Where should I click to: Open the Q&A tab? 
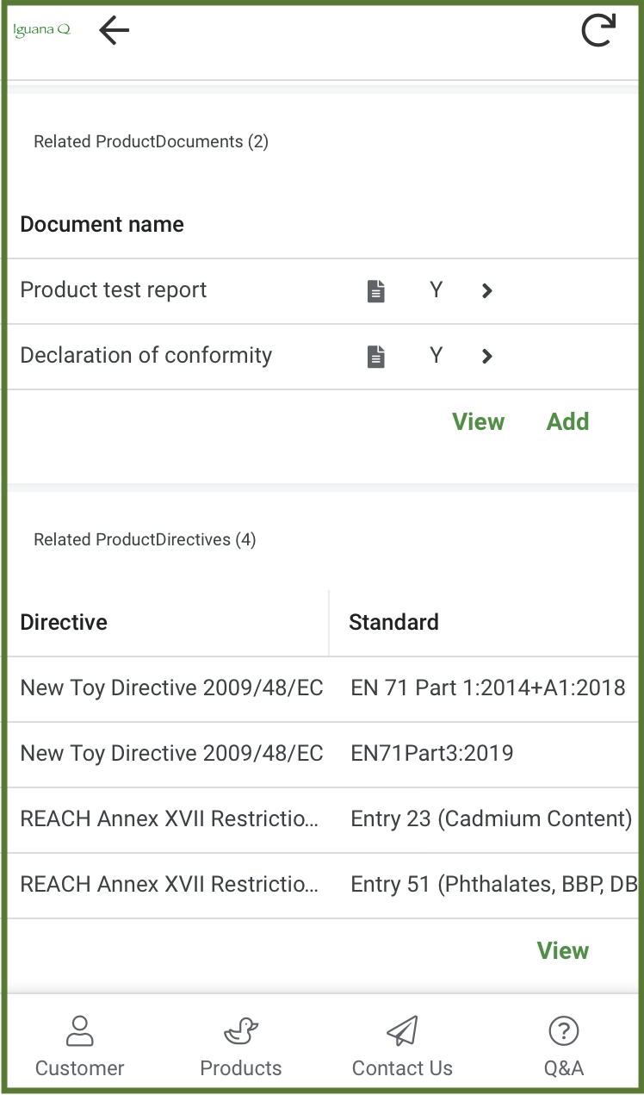pos(564,1045)
